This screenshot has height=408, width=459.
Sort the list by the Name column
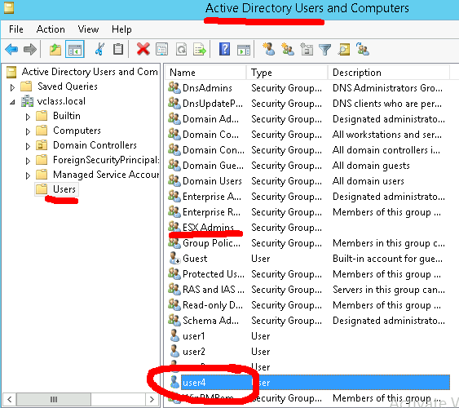(205, 73)
